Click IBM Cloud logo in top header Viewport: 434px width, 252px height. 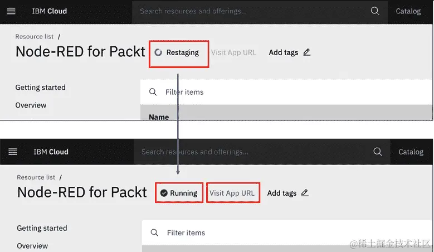tap(49, 11)
